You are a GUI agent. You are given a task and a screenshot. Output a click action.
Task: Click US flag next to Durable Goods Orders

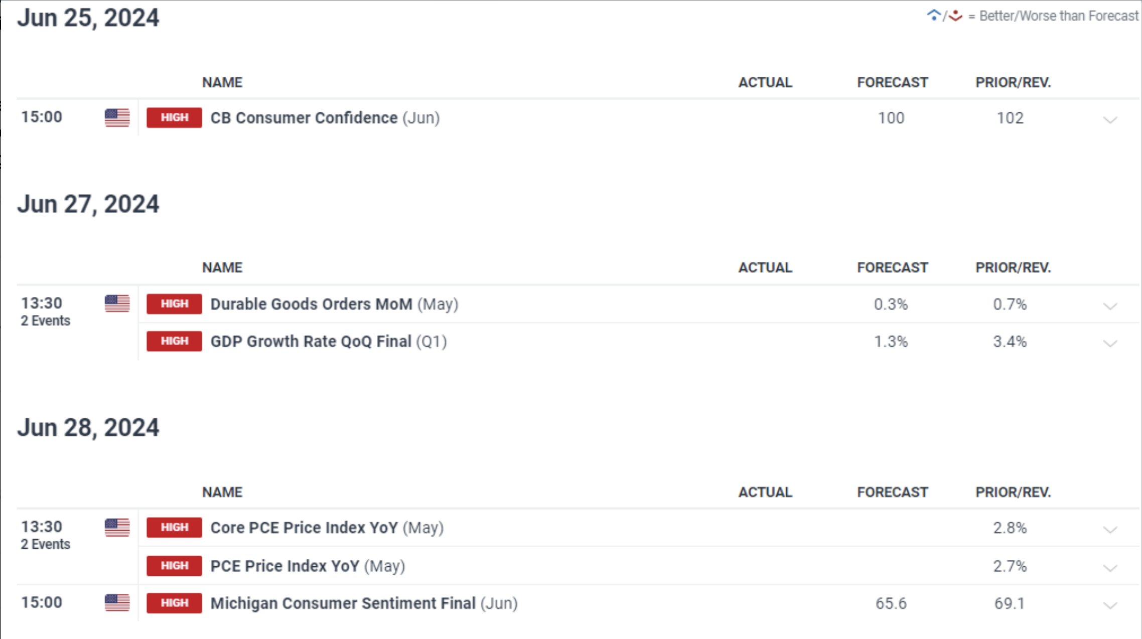coord(117,303)
